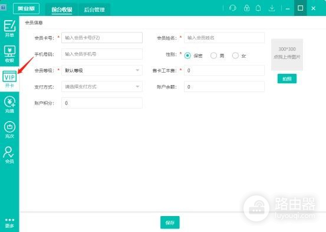Image resolution: width=326 pixels, height=232 pixels.
Task: Click the 300*300 image upload area
Action: (287, 55)
